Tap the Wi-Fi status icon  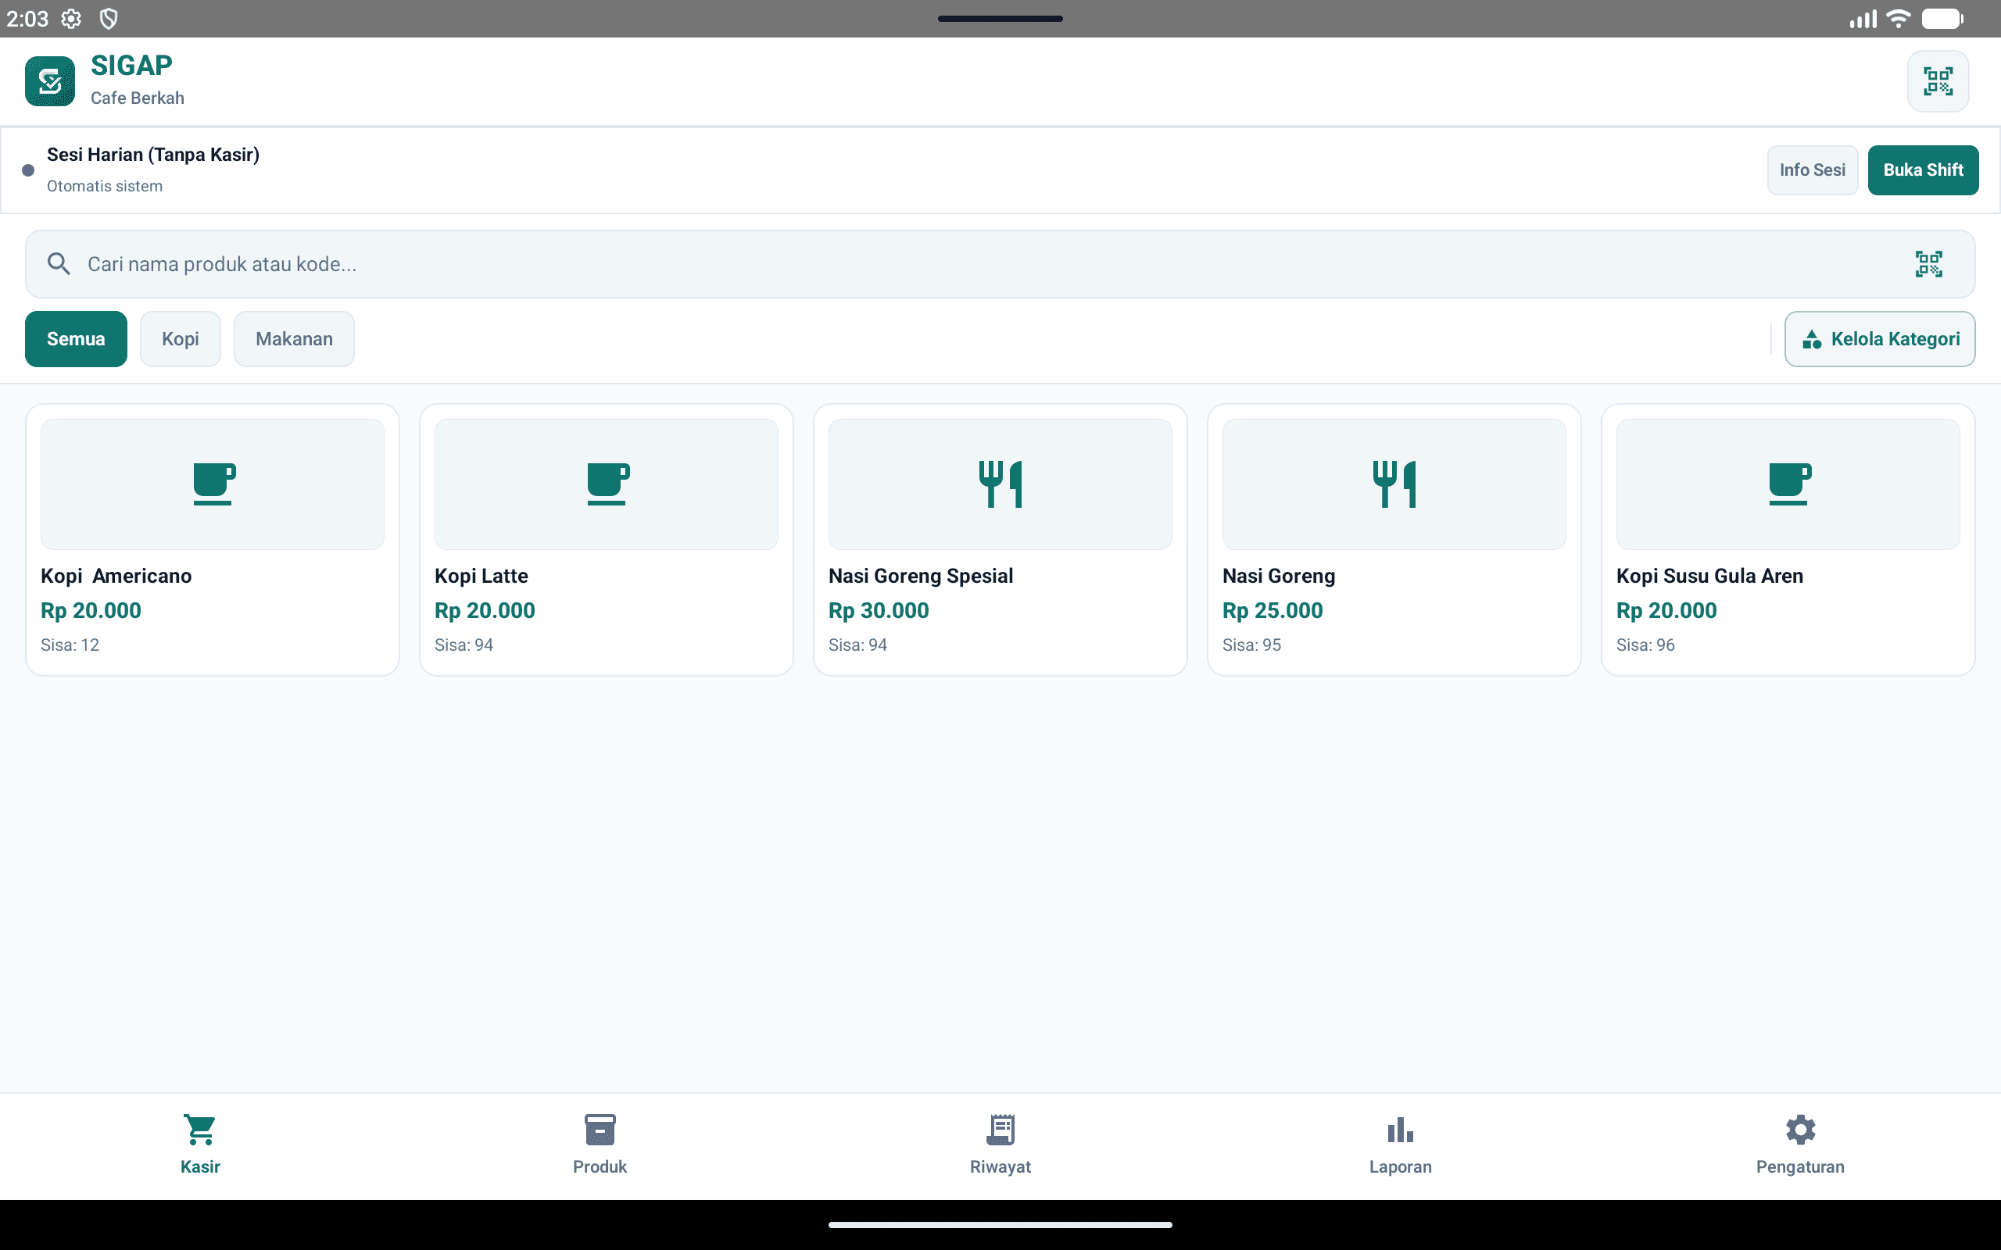point(1899,18)
